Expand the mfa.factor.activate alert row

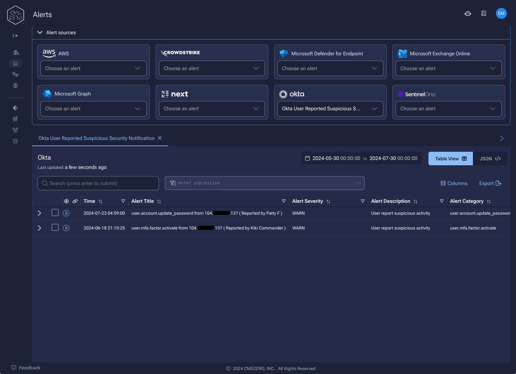[39, 228]
